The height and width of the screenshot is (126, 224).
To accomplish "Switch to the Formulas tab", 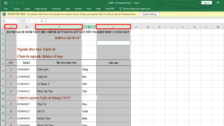I will (56, 9).
